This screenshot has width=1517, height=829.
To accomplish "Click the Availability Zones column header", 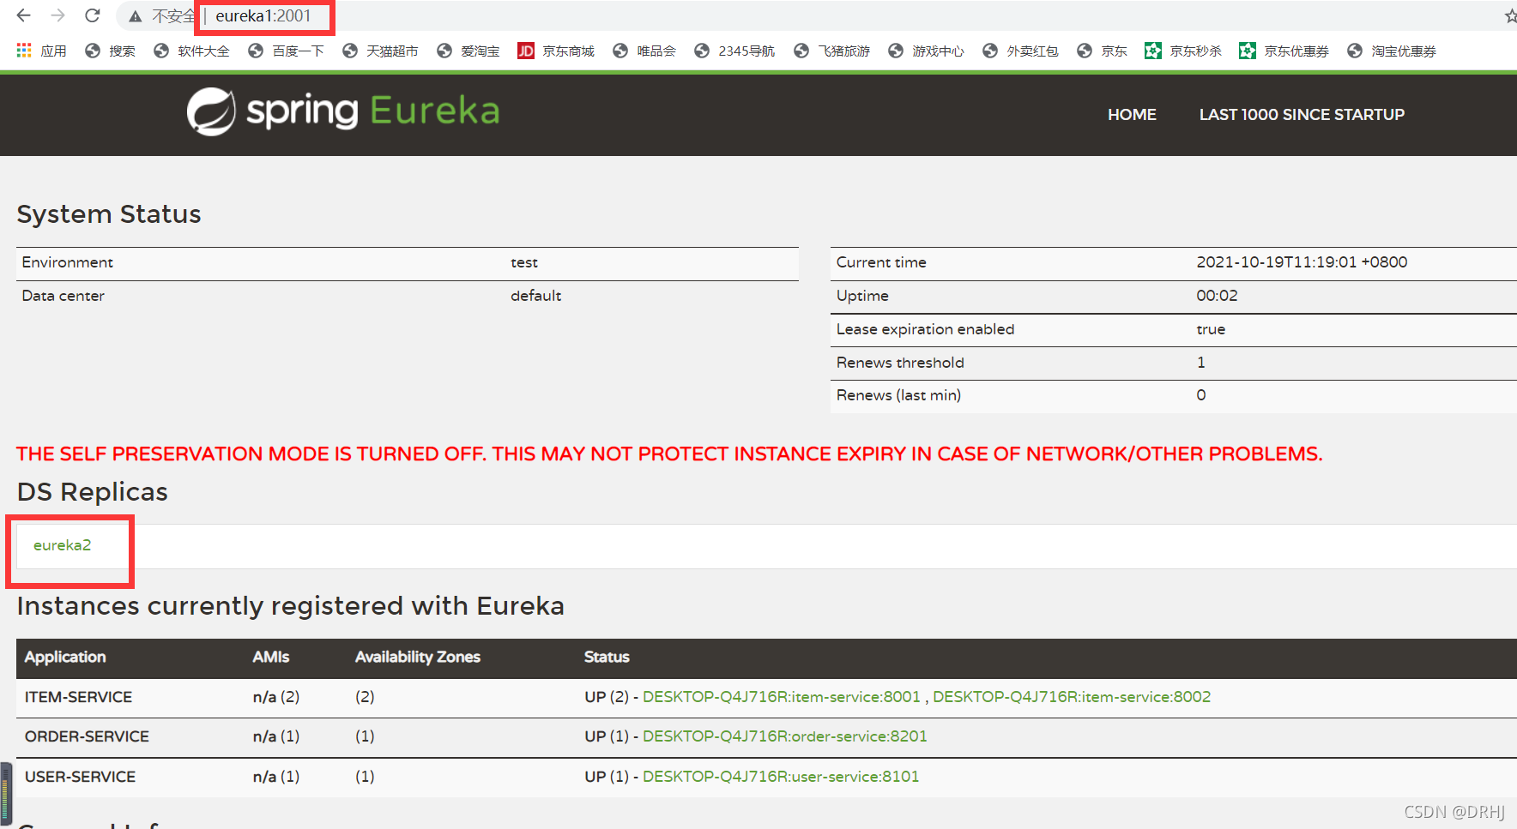I will click(418, 657).
